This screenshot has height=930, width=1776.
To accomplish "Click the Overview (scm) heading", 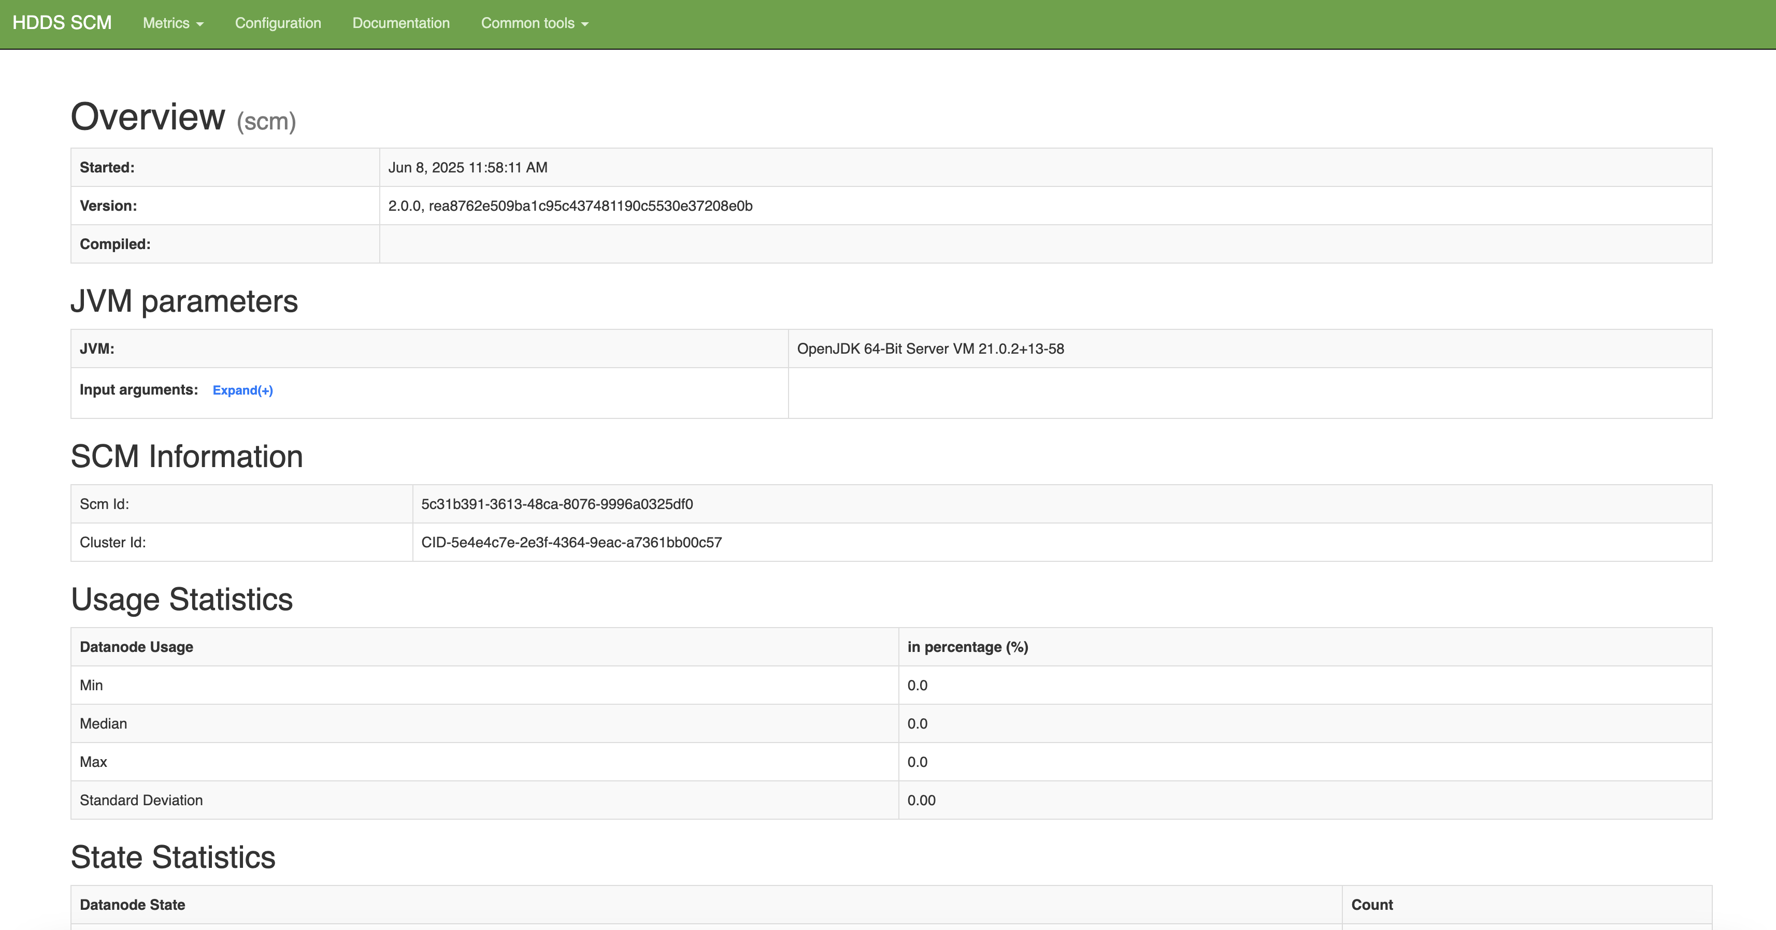I will pos(183,117).
